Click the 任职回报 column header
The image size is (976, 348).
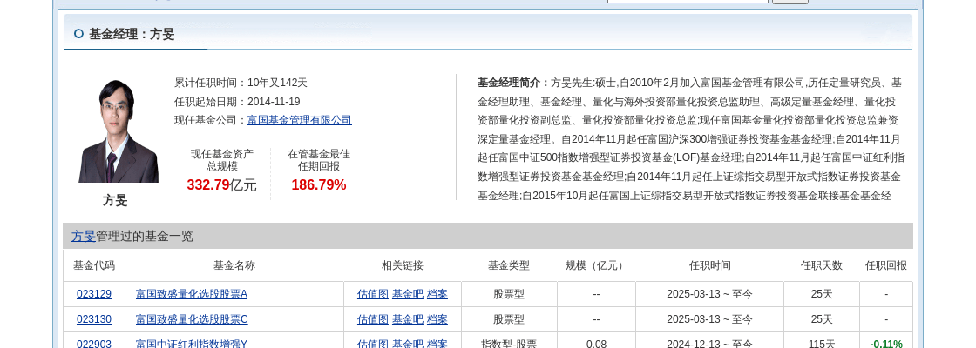point(885,265)
